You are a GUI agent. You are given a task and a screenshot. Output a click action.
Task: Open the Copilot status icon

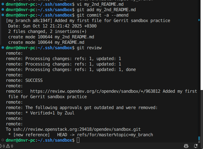point(186,146)
